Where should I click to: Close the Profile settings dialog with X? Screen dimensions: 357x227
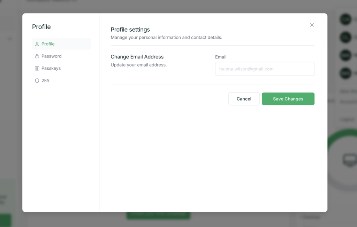tap(312, 25)
